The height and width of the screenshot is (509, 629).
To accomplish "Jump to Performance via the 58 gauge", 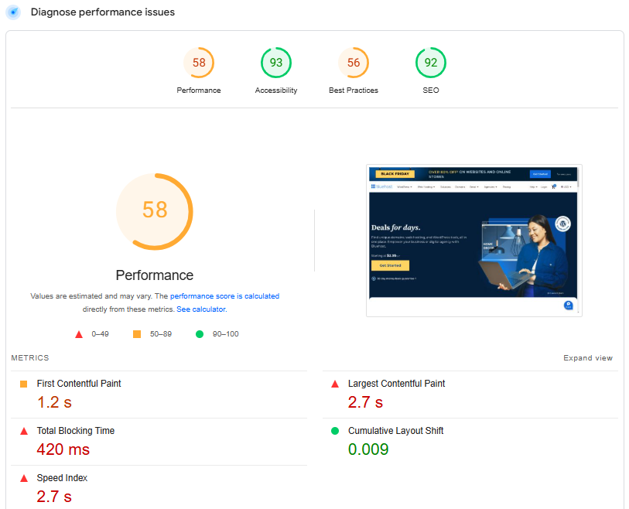I will [x=199, y=63].
